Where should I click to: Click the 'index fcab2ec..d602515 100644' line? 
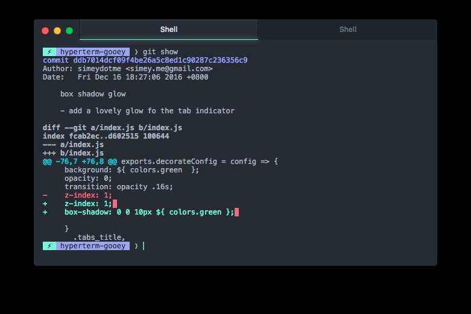(106, 136)
